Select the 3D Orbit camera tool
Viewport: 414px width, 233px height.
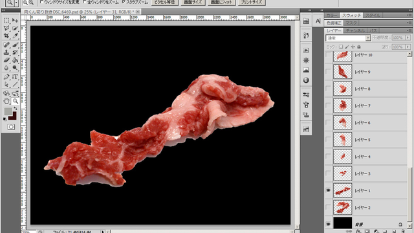tap(15, 93)
